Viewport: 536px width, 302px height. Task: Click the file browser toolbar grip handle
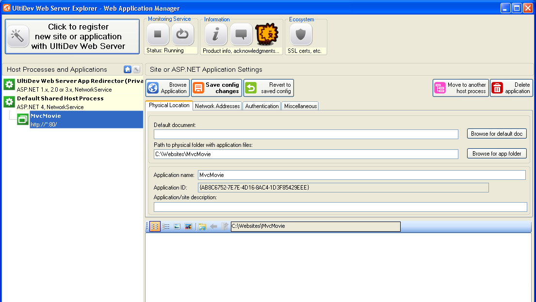[147, 226]
